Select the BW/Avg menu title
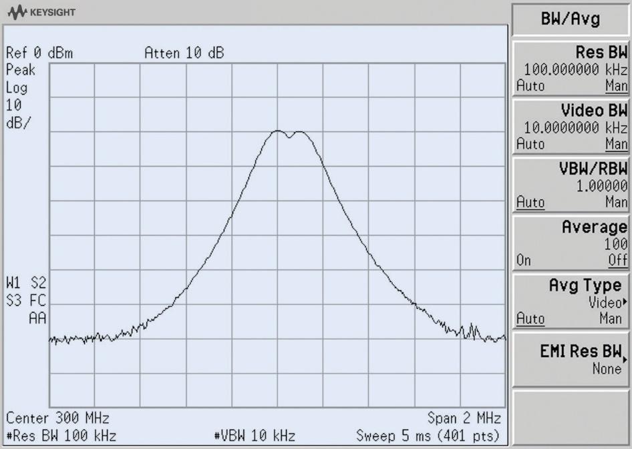632x449 pixels. 569,19
